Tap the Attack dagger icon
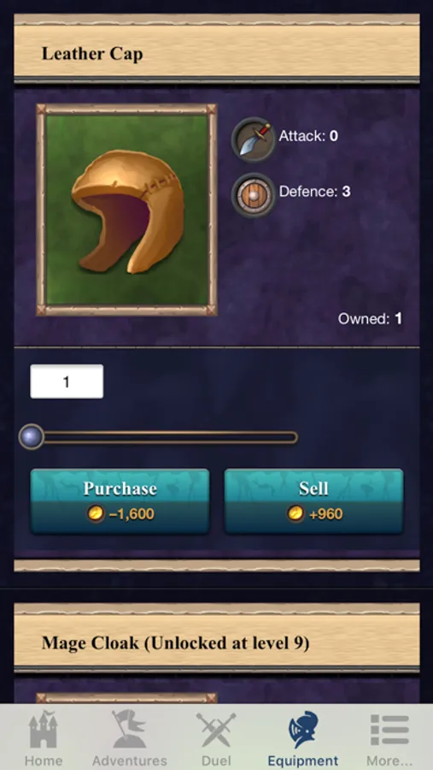The height and width of the screenshot is (770, 433). pos(253,139)
